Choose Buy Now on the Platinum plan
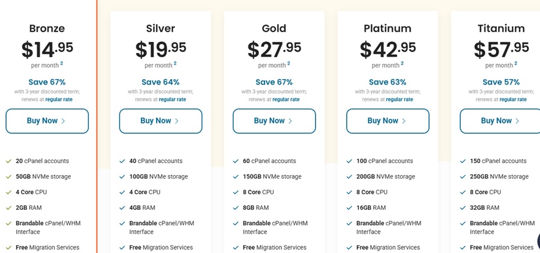Viewport: 540px width, 253px height. pyautogui.click(x=388, y=121)
